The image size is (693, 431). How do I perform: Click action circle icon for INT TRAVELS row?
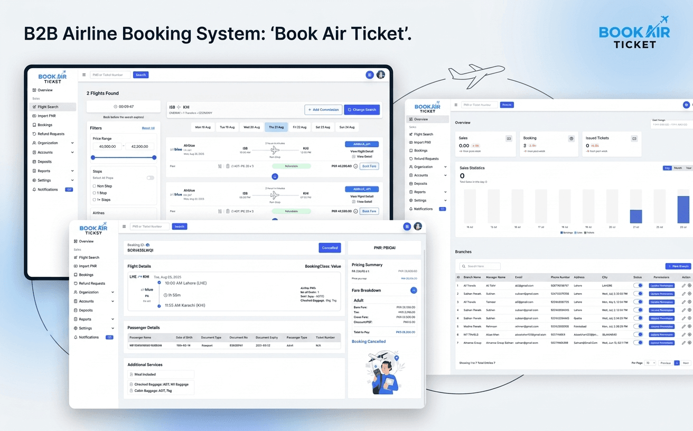click(x=689, y=335)
